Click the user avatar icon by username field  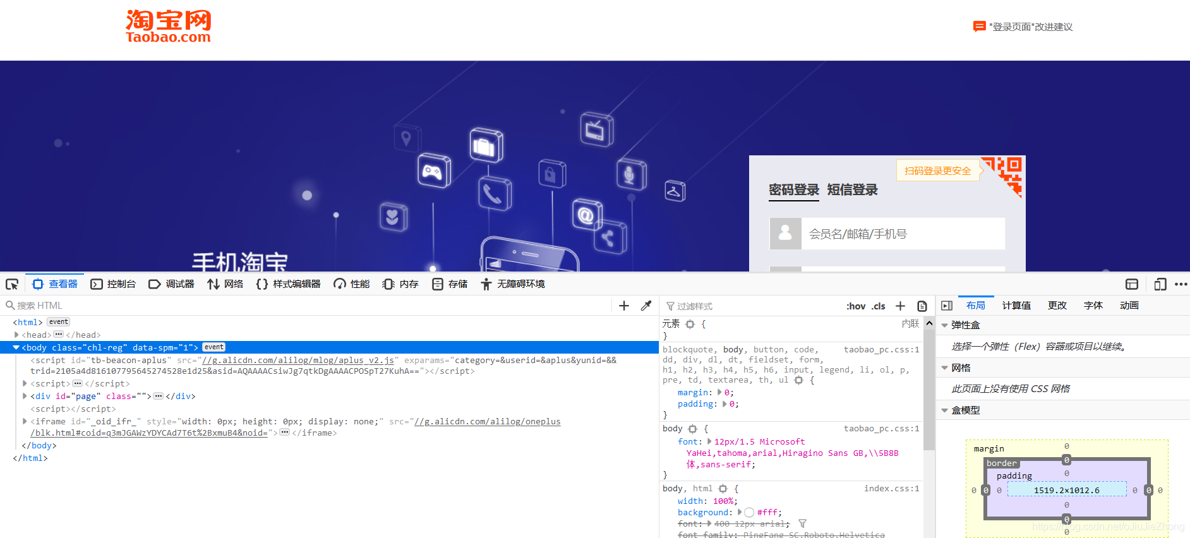point(786,234)
